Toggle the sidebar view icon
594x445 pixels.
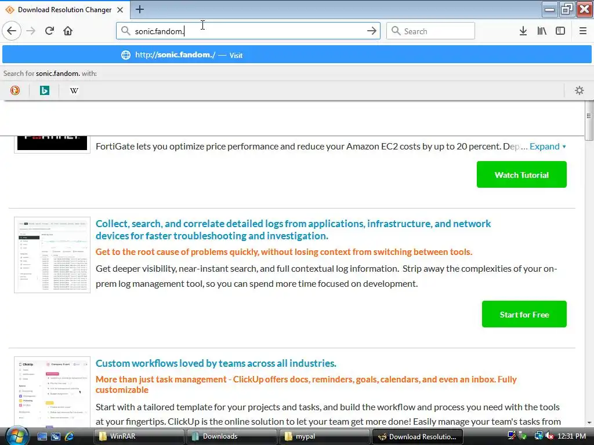pos(560,31)
